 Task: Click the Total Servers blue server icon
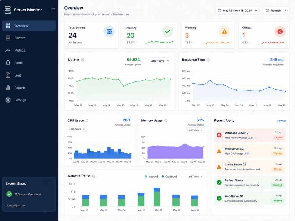(x=109, y=31)
